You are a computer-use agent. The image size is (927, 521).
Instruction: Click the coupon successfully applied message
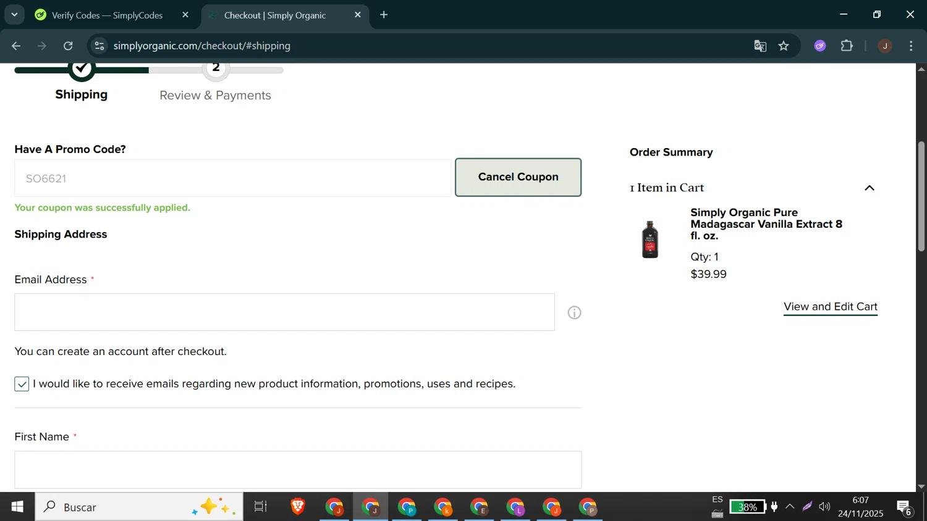pyautogui.click(x=103, y=208)
